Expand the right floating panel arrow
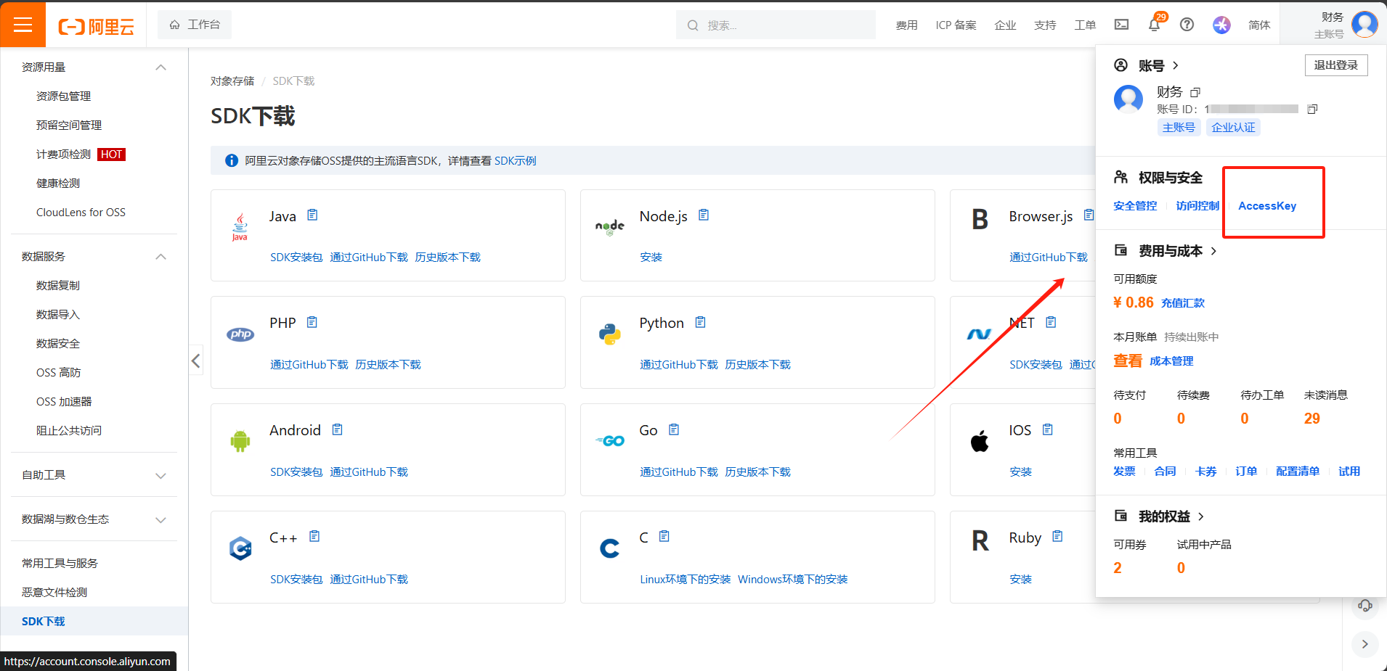Viewport: 1387px width, 671px height. click(x=1365, y=644)
